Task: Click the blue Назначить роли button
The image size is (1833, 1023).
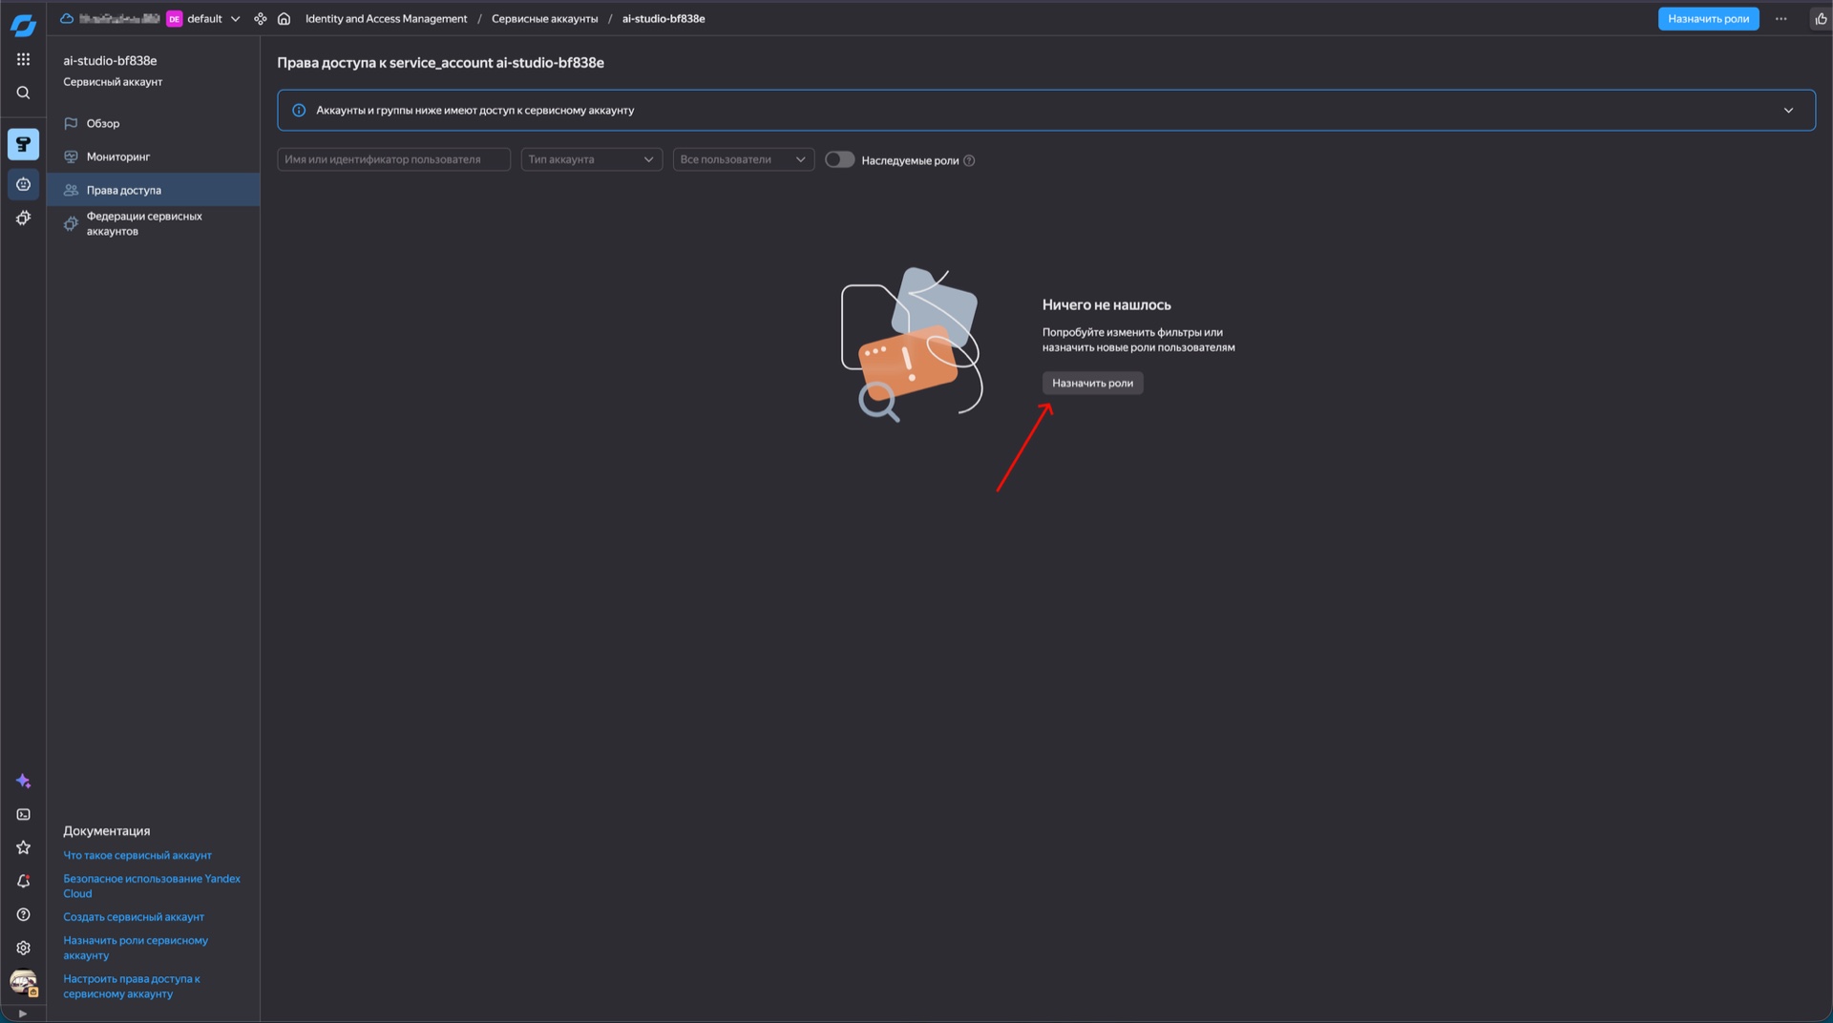Action: (1707, 19)
